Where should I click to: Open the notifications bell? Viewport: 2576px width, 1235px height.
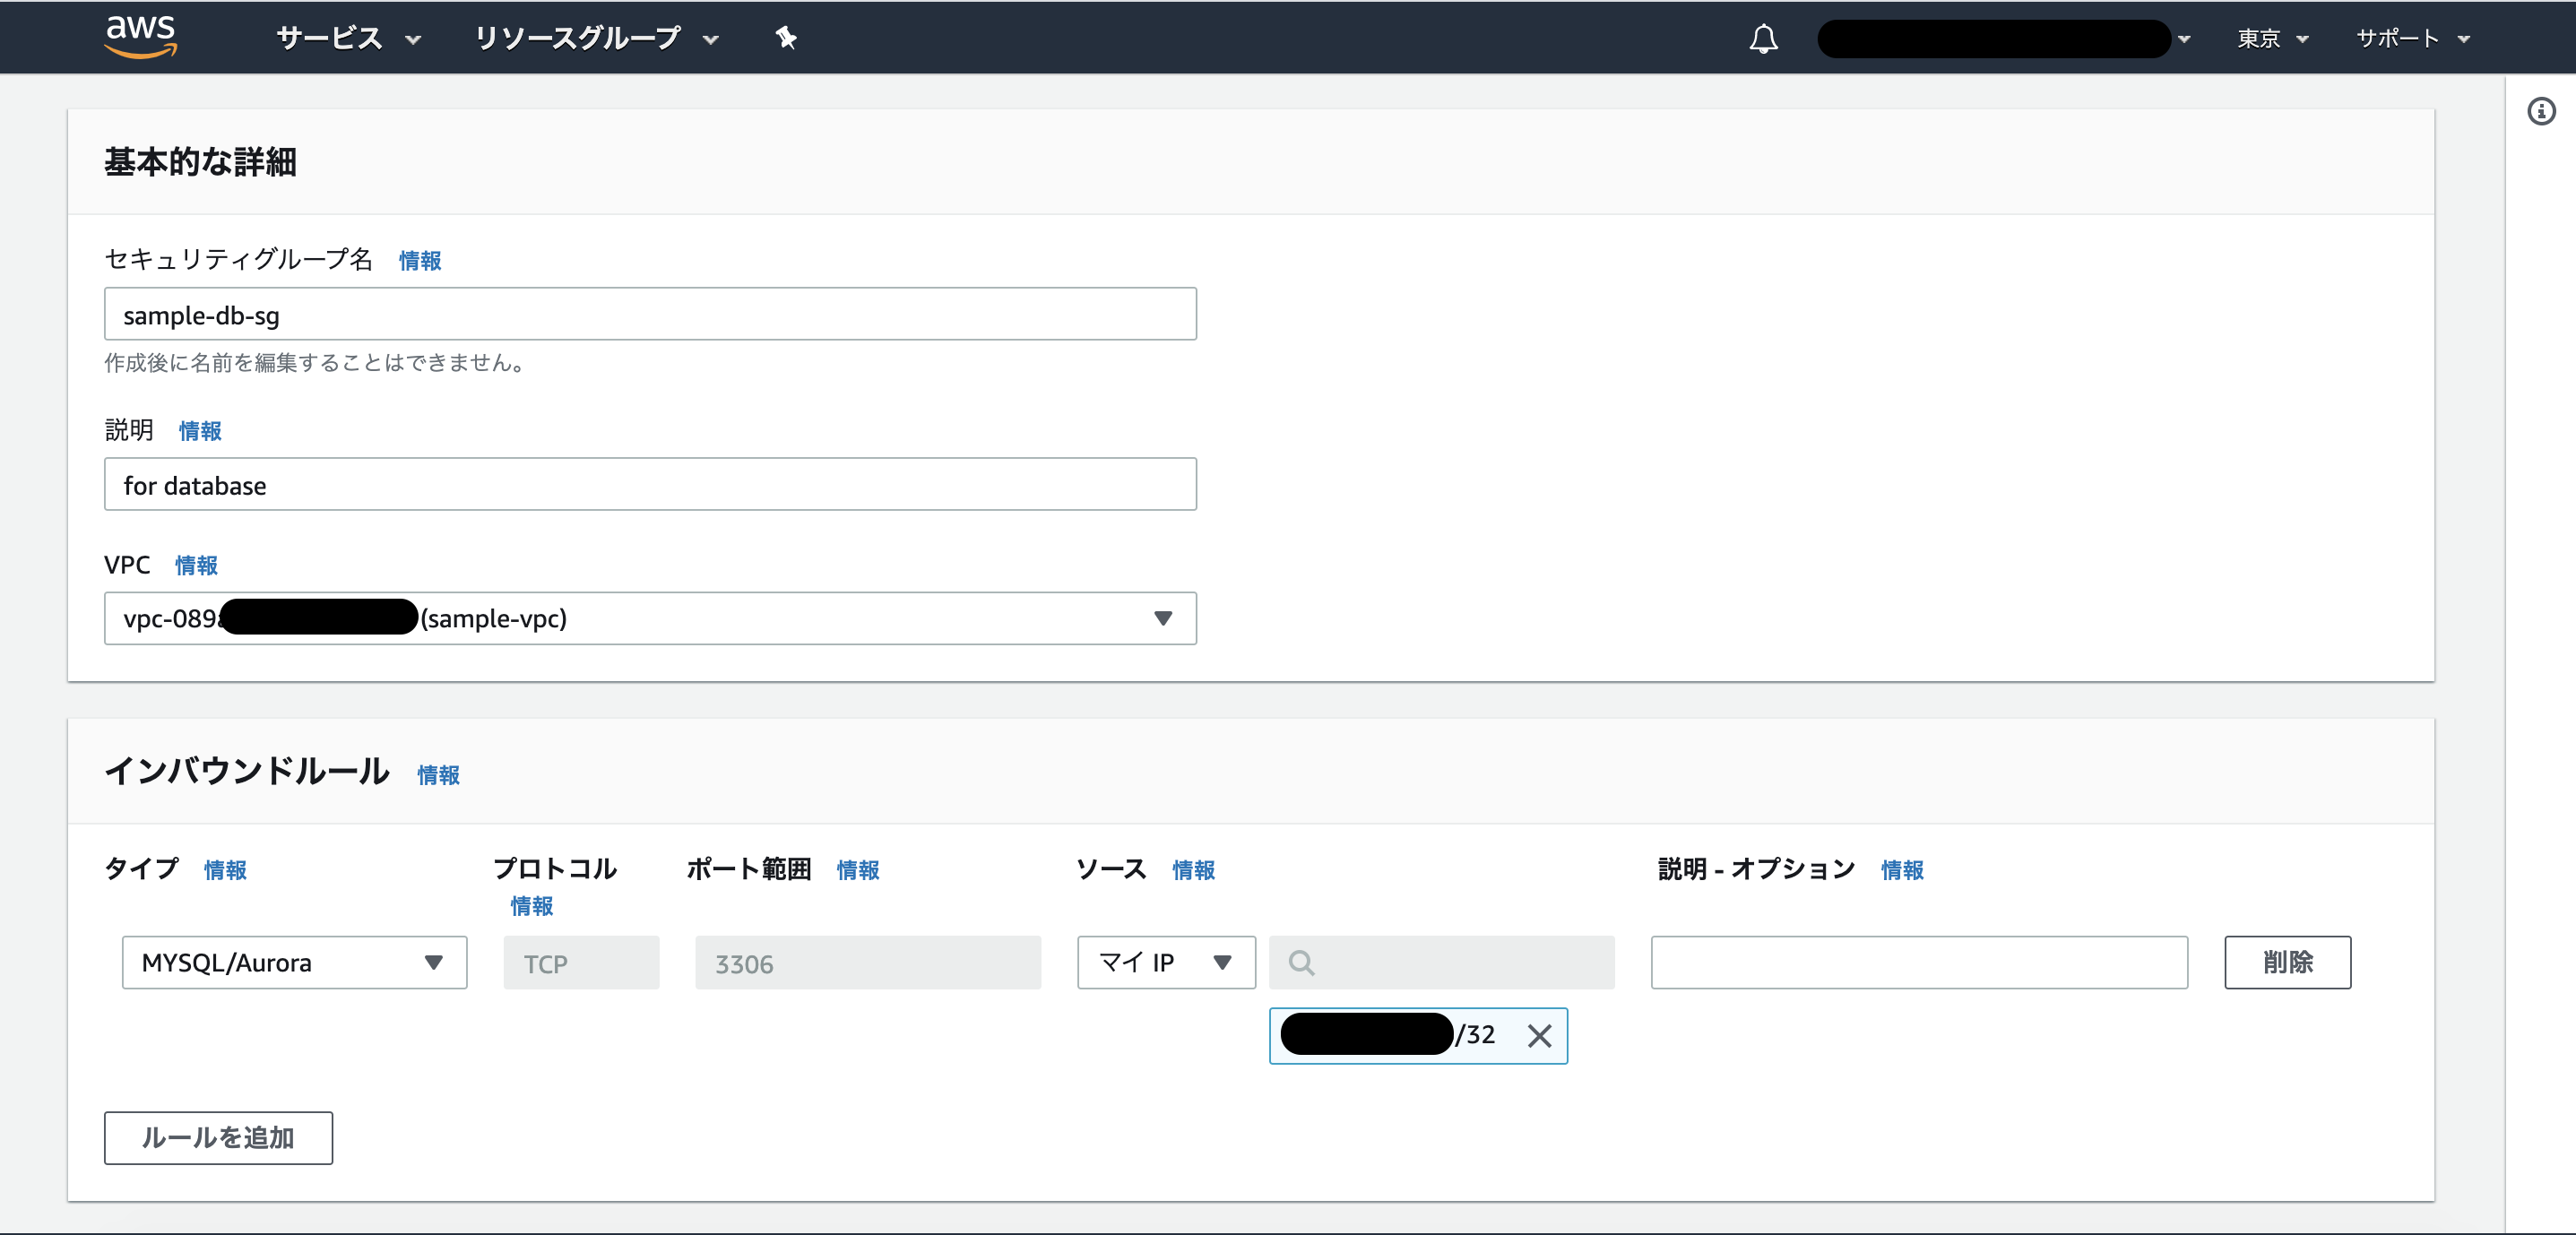[x=1763, y=38]
